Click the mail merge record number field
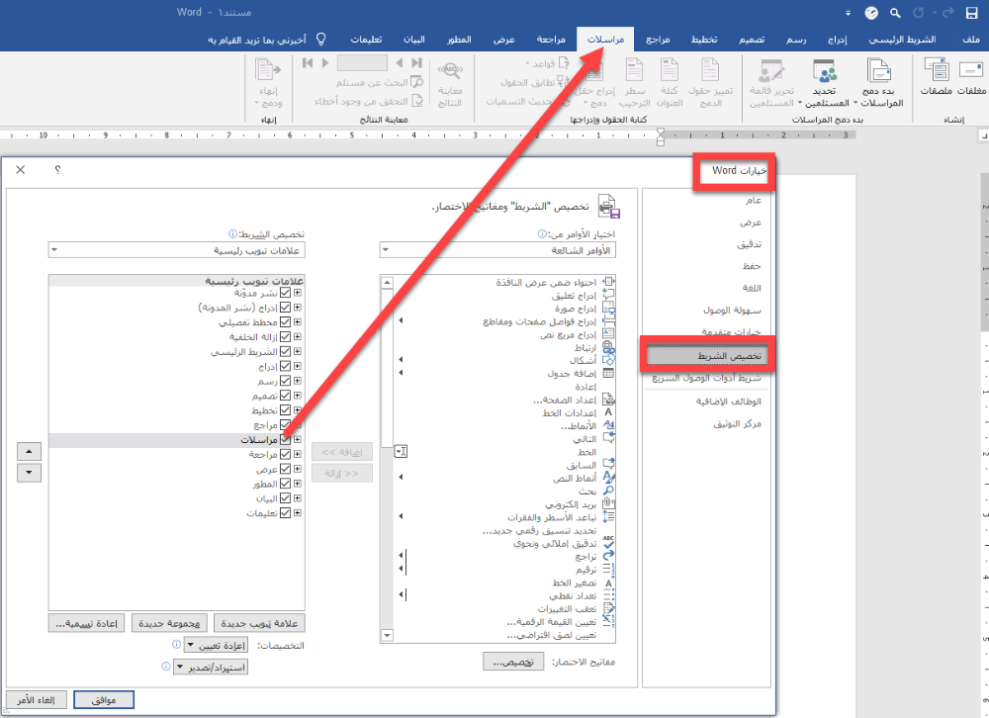This screenshot has width=989, height=718. pyautogui.click(x=362, y=62)
